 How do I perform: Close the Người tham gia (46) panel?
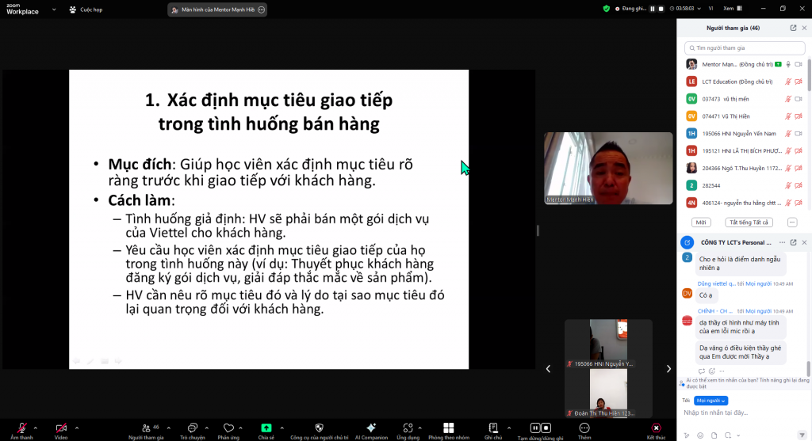804,28
